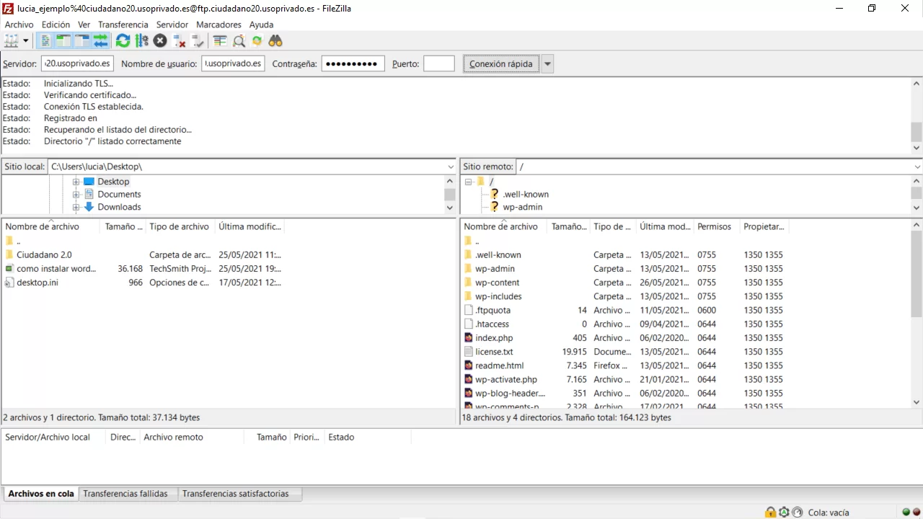Click the Puerto input field

pos(439,63)
